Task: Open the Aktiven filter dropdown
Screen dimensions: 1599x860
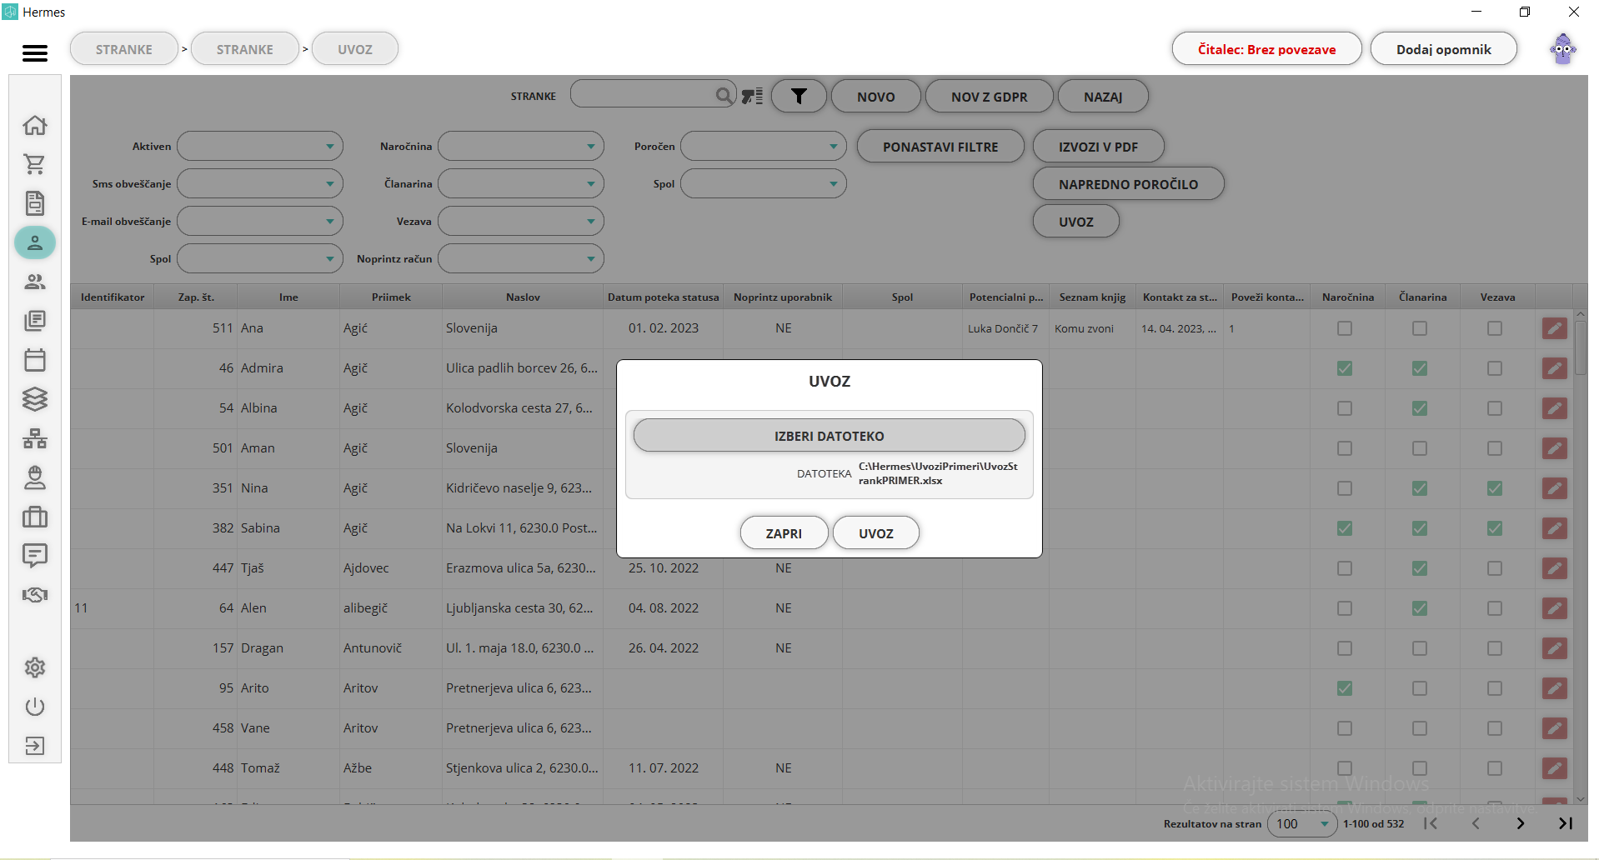Action: pos(260,146)
